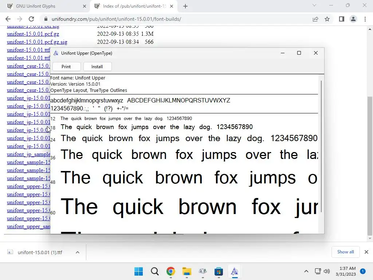
Task: Open clock showing 1:37 AM
Action: 346,271
